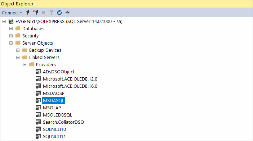Select the Backup Devices label

tap(45, 50)
